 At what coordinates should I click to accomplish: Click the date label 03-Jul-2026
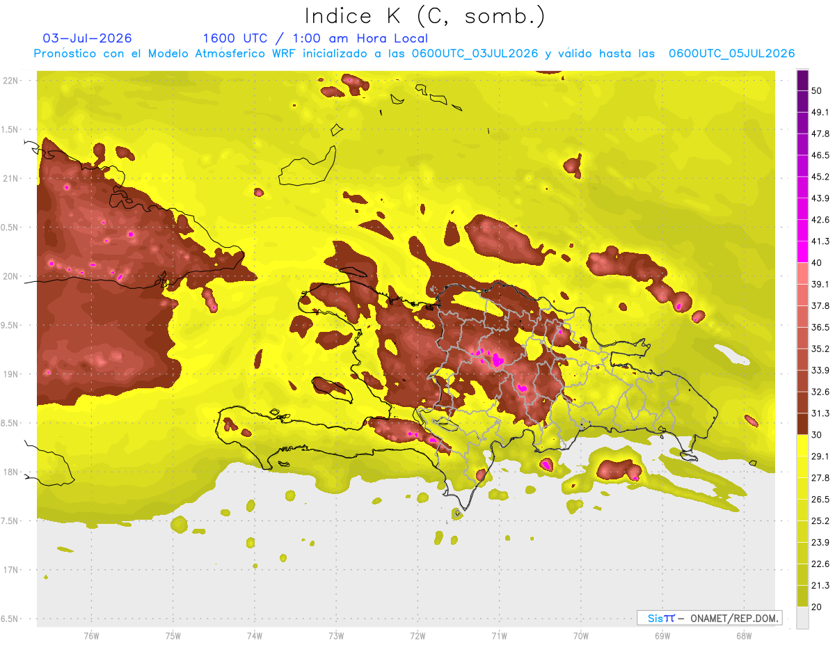(x=88, y=38)
